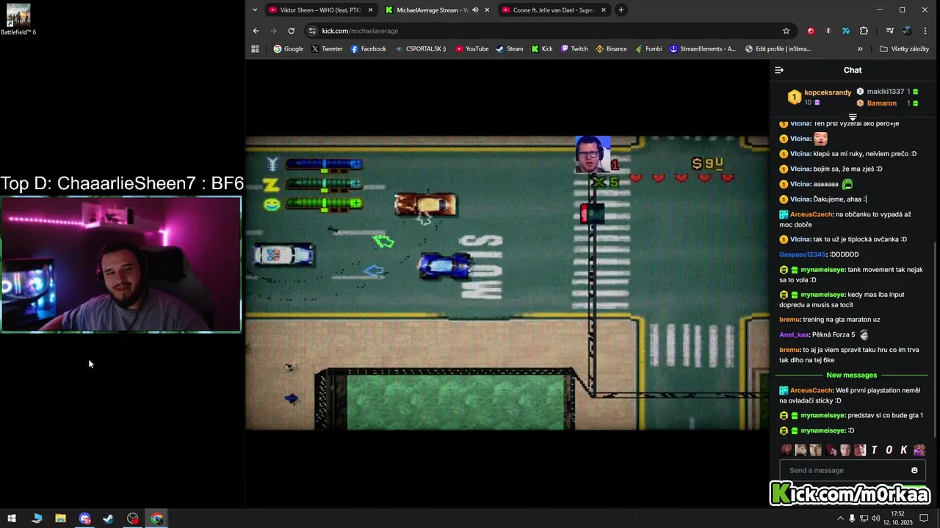This screenshot has width=940, height=528.
Task: Open the 7TV extension icon
Action: (x=846, y=31)
